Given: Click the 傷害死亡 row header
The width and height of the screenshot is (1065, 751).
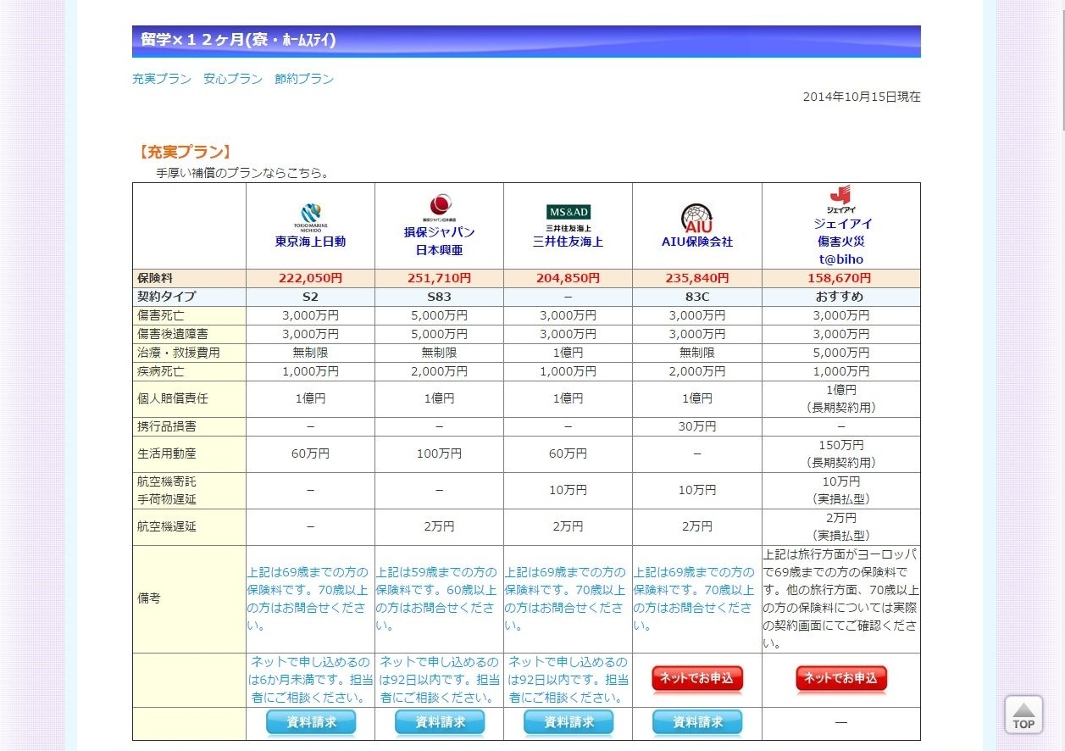Looking at the screenshot, I should coord(189,315).
